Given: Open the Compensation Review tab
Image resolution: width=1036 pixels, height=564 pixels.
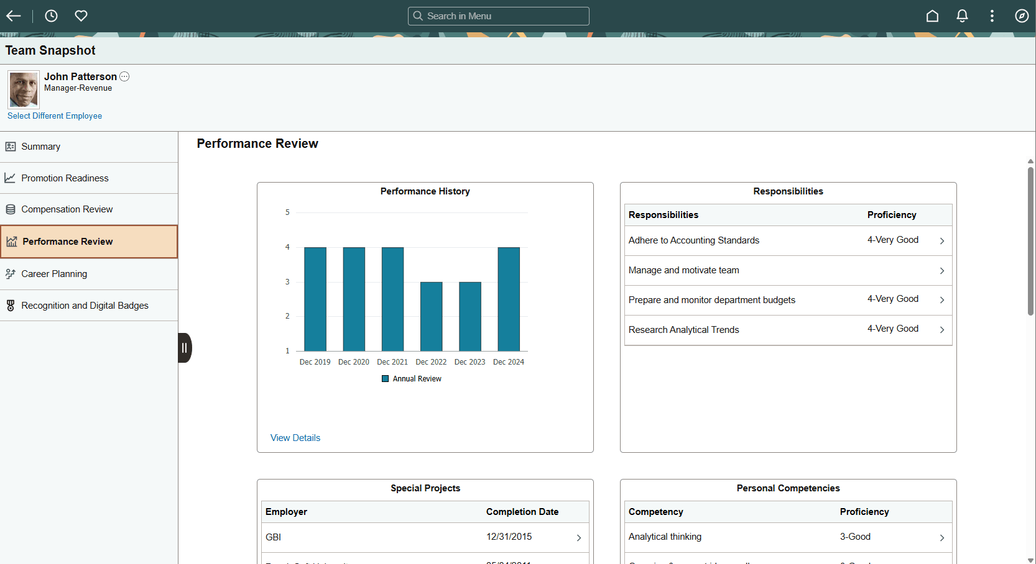Looking at the screenshot, I should pos(89,209).
